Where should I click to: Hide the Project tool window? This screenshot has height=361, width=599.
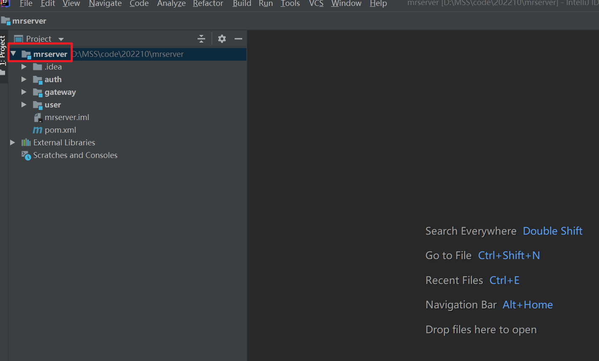point(238,39)
